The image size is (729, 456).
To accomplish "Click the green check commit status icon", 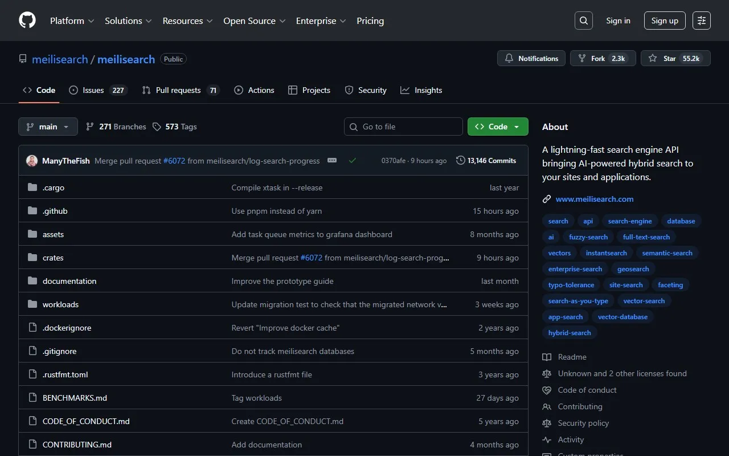I will click(x=353, y=161).
